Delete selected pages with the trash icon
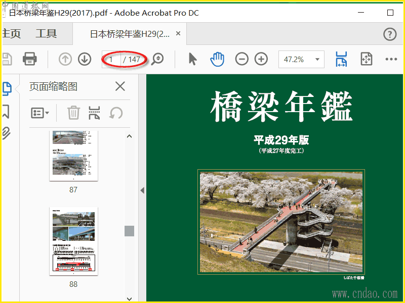Screen dimensions: 405x303 (x=73, y=113)
